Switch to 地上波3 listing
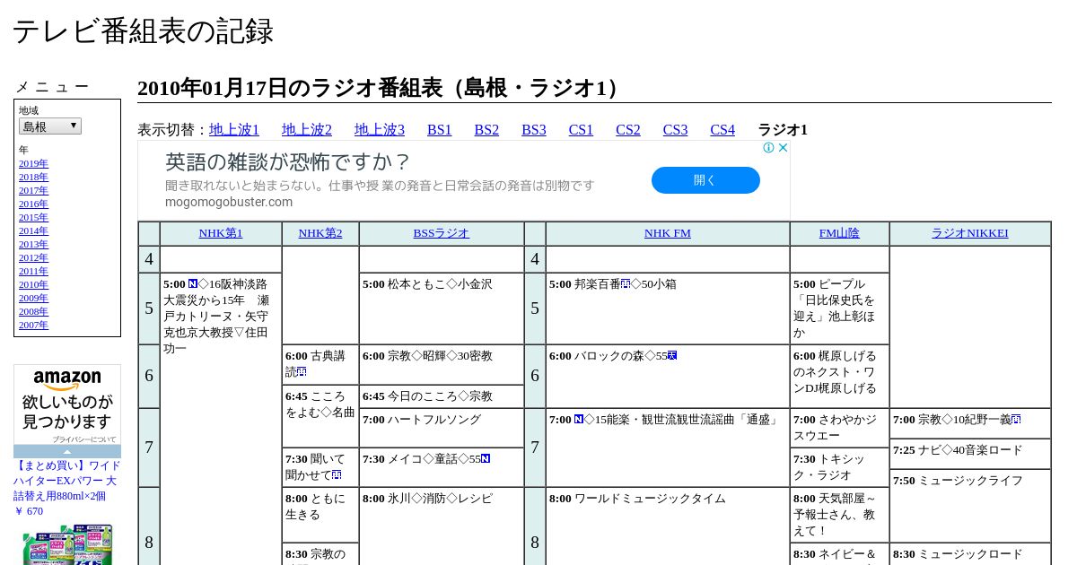 380,130
